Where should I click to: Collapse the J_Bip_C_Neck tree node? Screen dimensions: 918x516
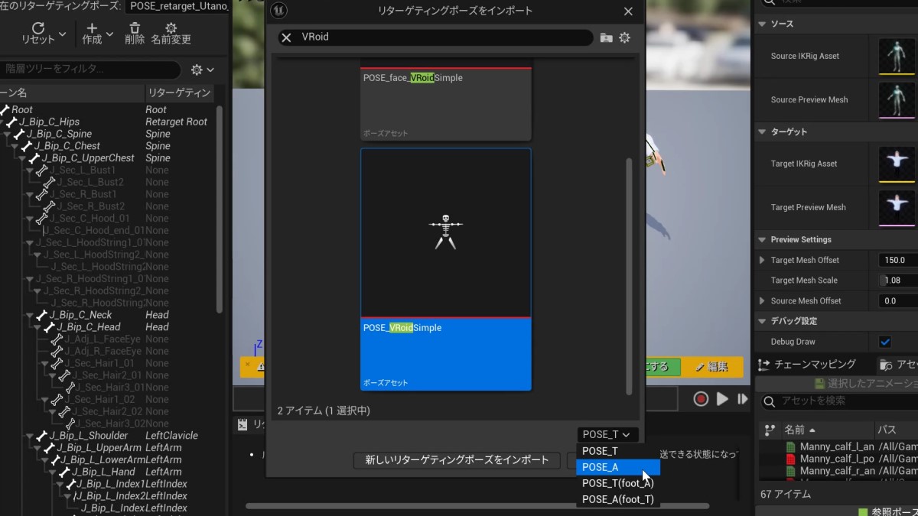pyautogui.click(x=30, y=315)
